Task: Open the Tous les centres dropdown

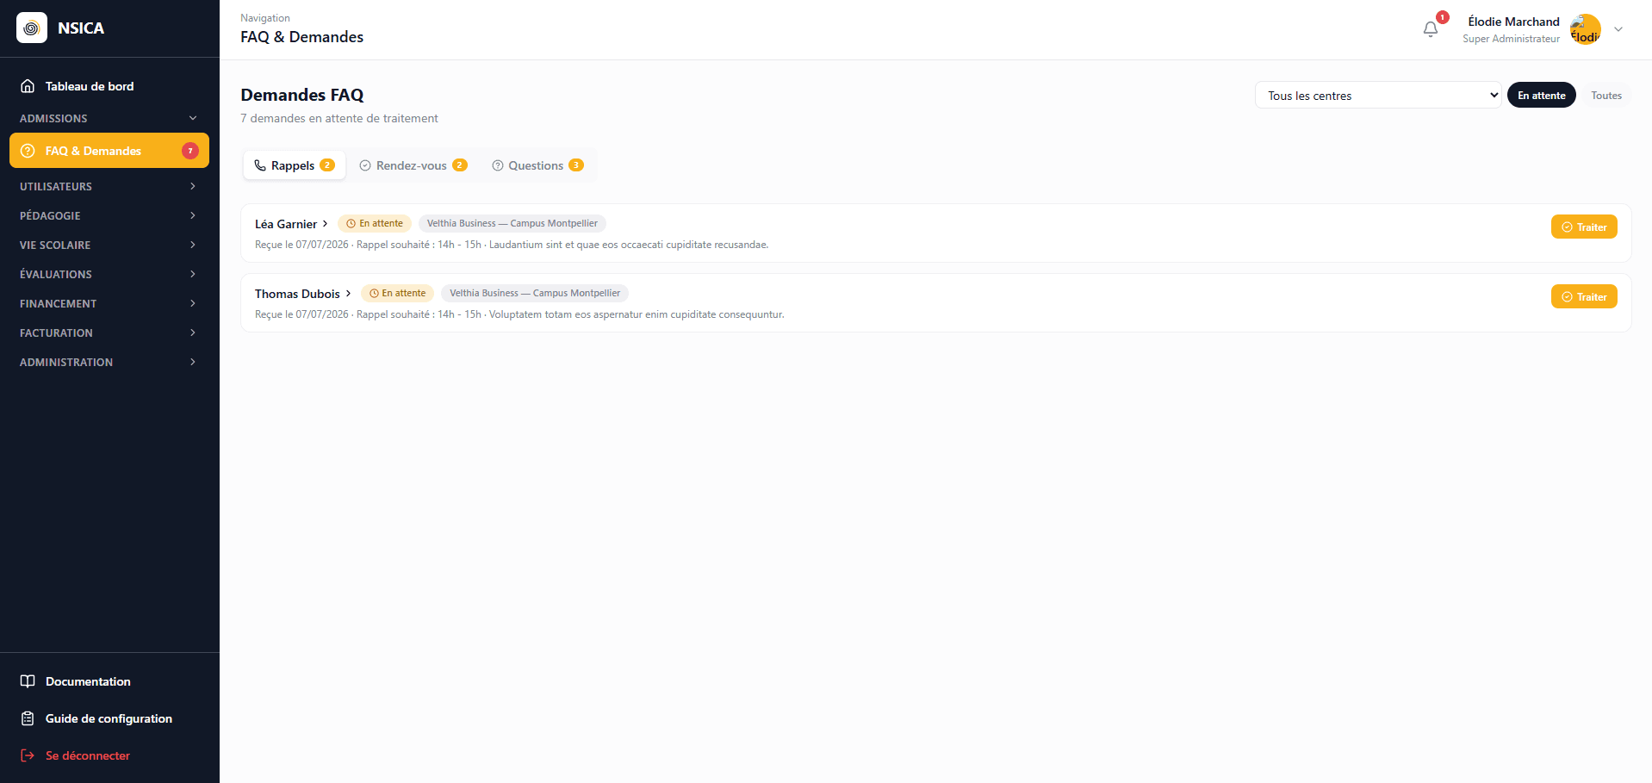Action: click(1378, 95)
